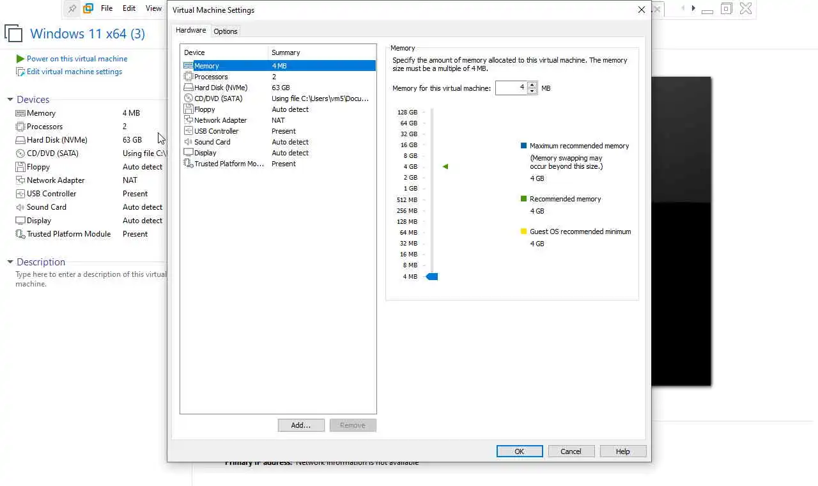Click the Floppy icon in settings list

pos(189,109)
